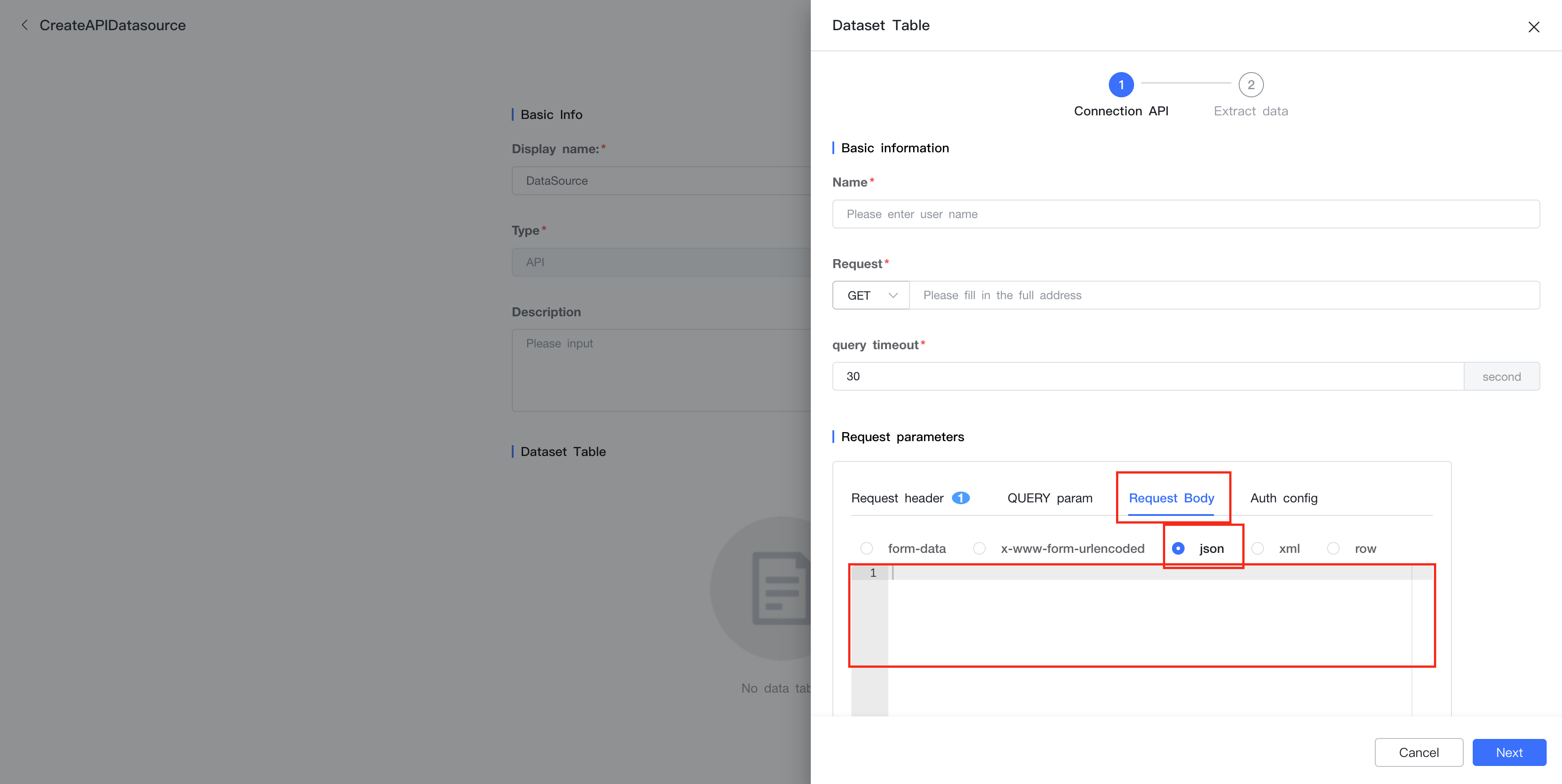Switch to the Request header tab

tap(897, 498)
